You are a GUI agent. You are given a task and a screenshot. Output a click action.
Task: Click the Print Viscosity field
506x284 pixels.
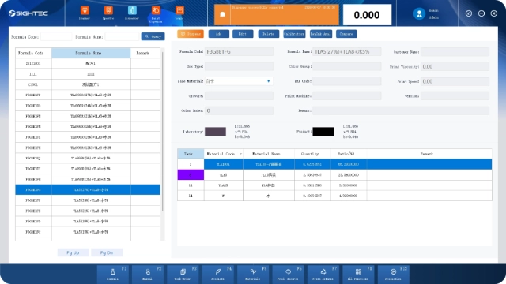click(455, 66)
